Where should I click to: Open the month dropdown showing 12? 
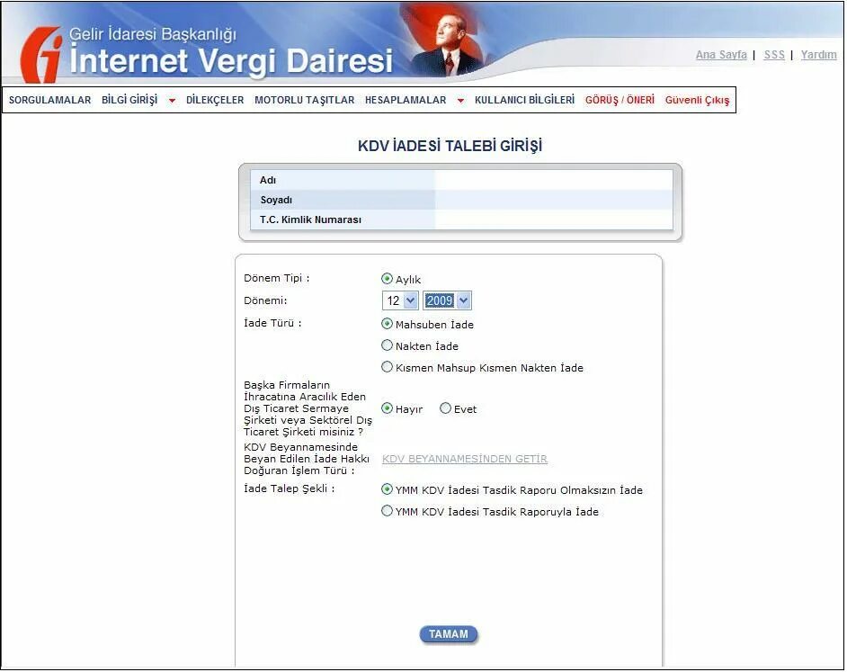coord(398,300)
